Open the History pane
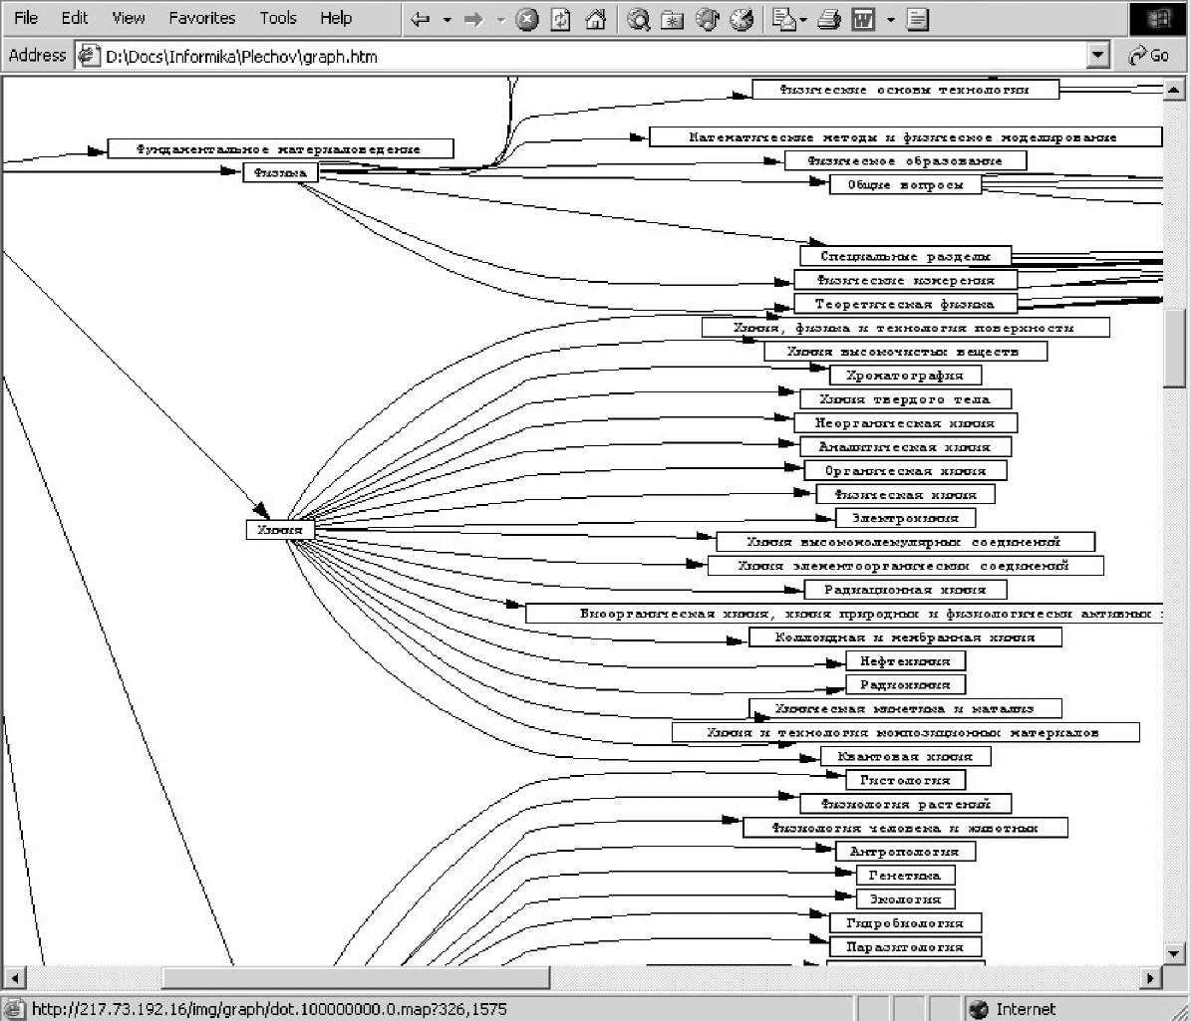This screenshot has width=1191, height=1021. point(742,20)
